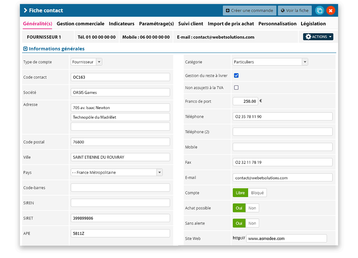358x258 pixels.
Task: Click the duplicate window icon in header
Action: pyautogui.click(x=319, y=10)
